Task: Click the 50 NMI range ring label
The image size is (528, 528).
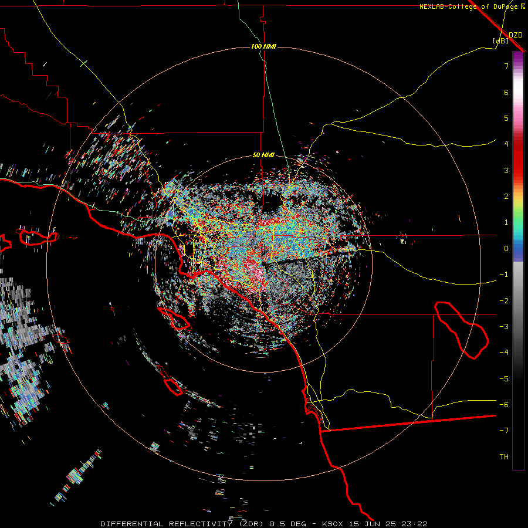Action: 263,155
